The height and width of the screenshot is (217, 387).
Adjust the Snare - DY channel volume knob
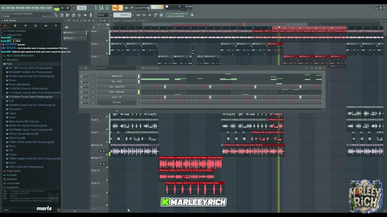(x=87, y=97)
